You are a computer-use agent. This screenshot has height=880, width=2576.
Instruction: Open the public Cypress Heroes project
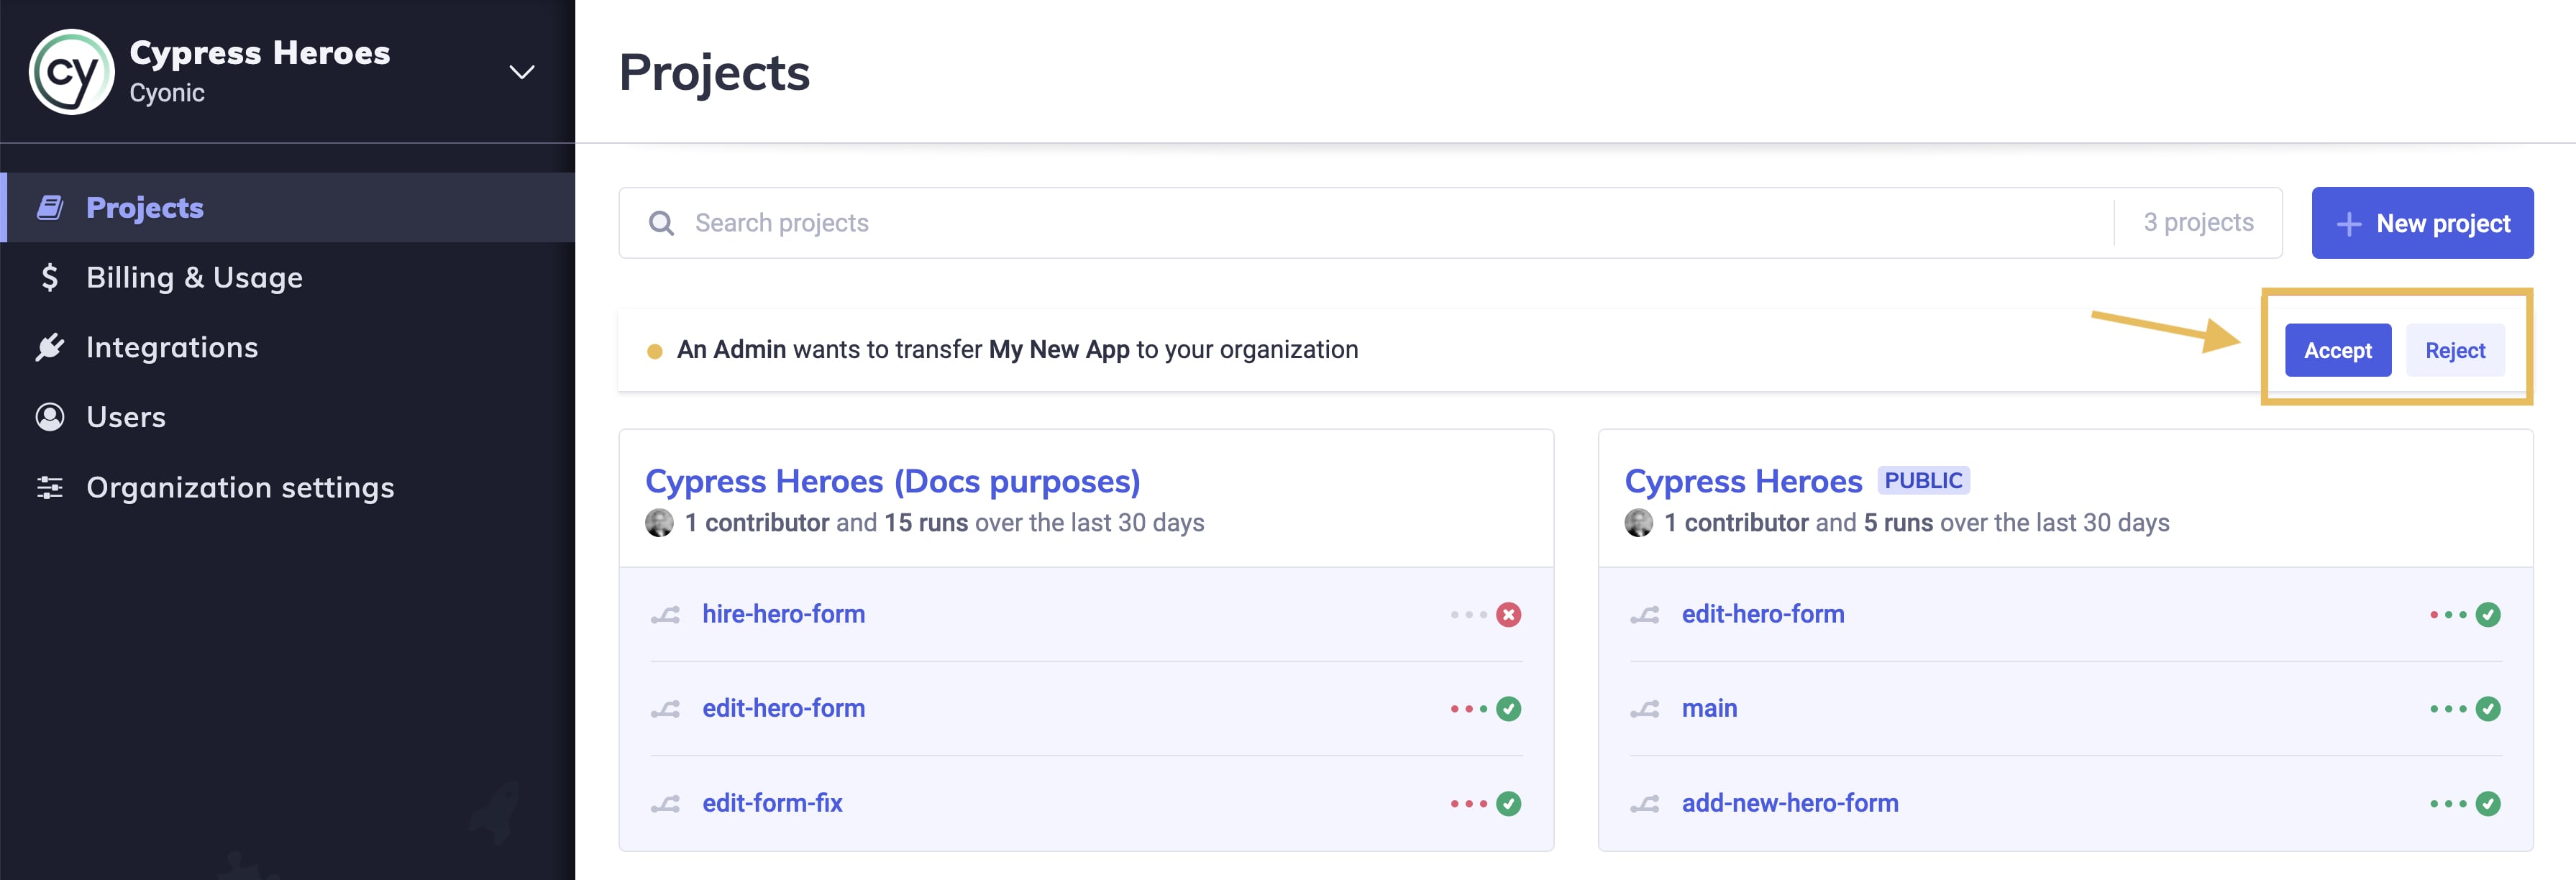pyautogui.click(x=1743, y=482)
